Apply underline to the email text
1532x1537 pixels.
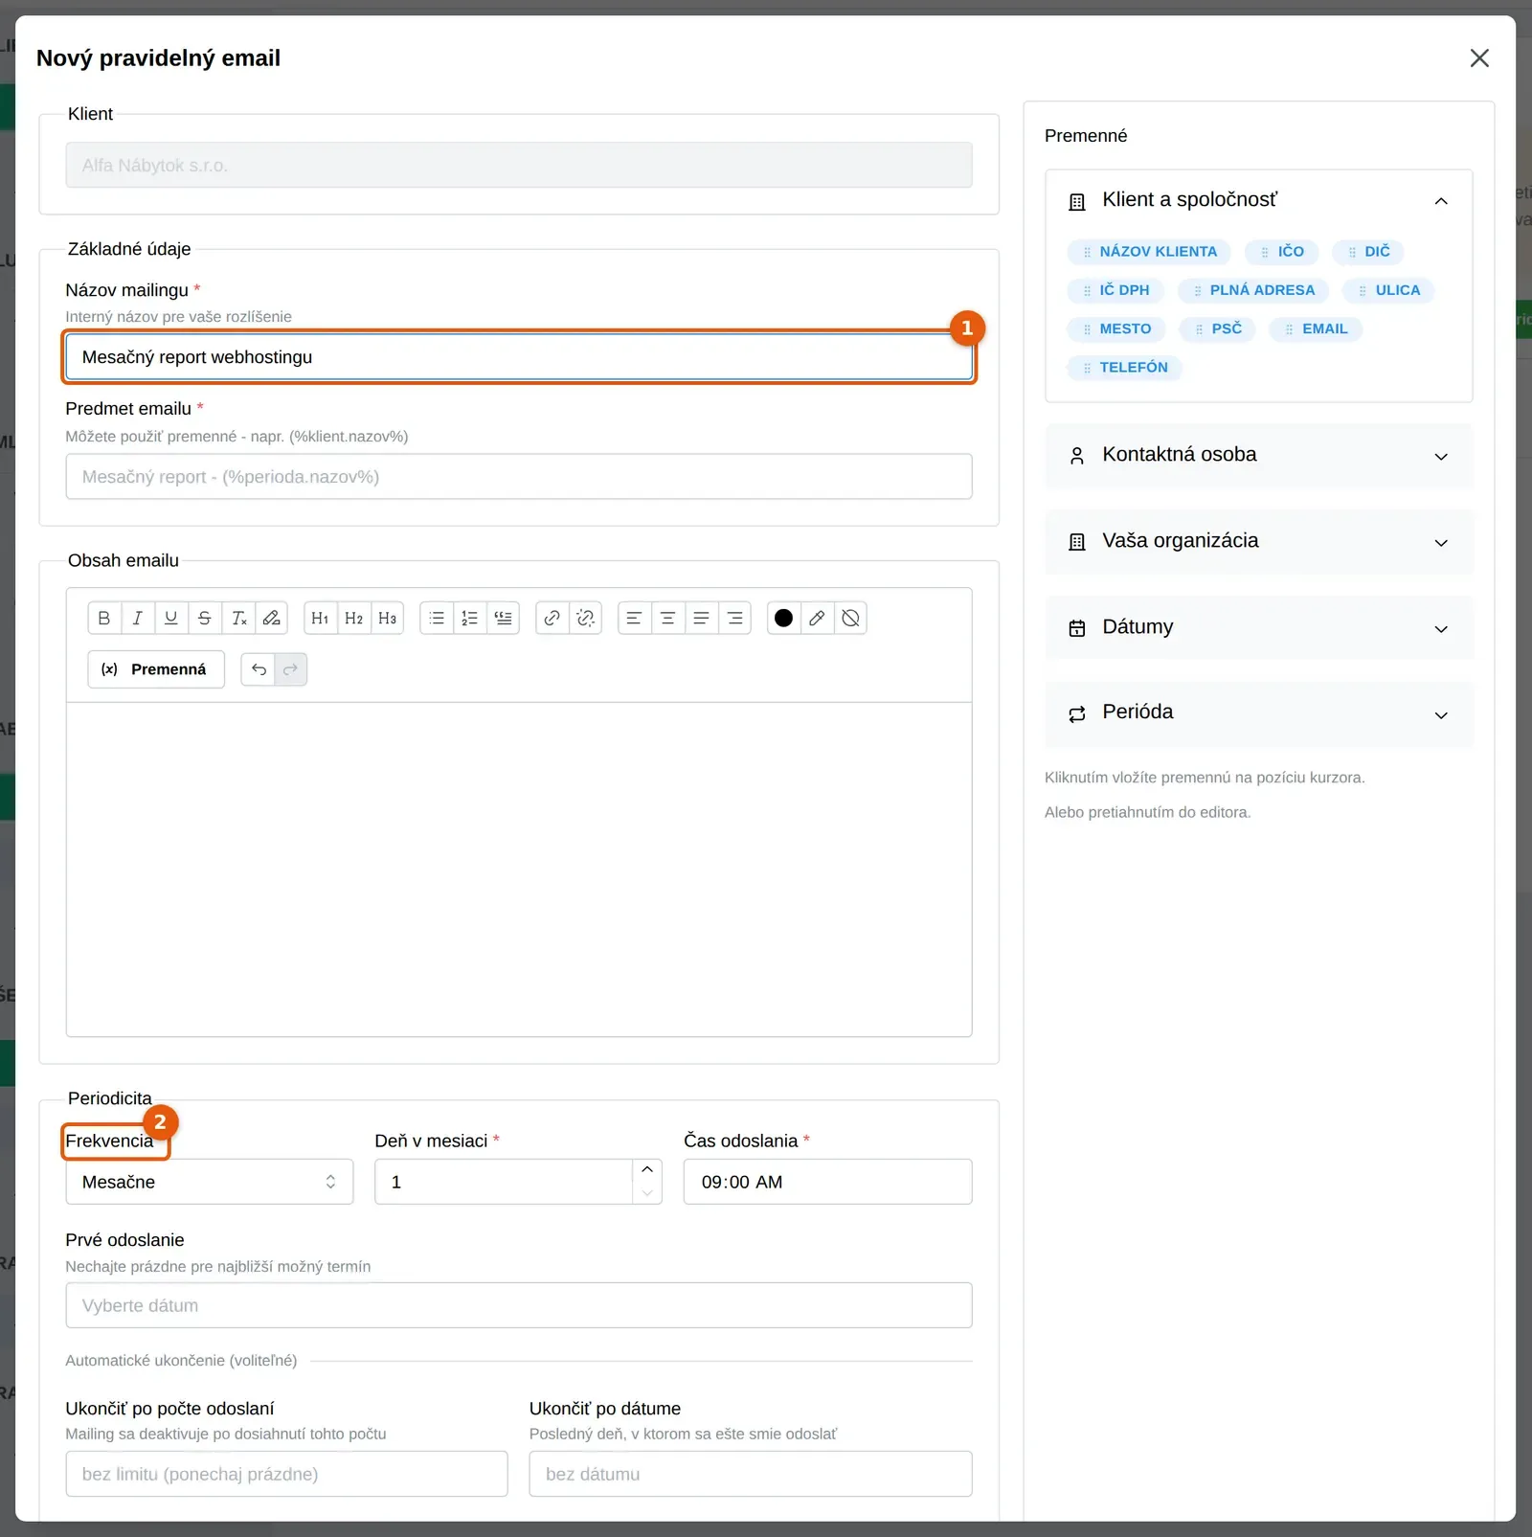pyautogui.click(x=171, y=619)
